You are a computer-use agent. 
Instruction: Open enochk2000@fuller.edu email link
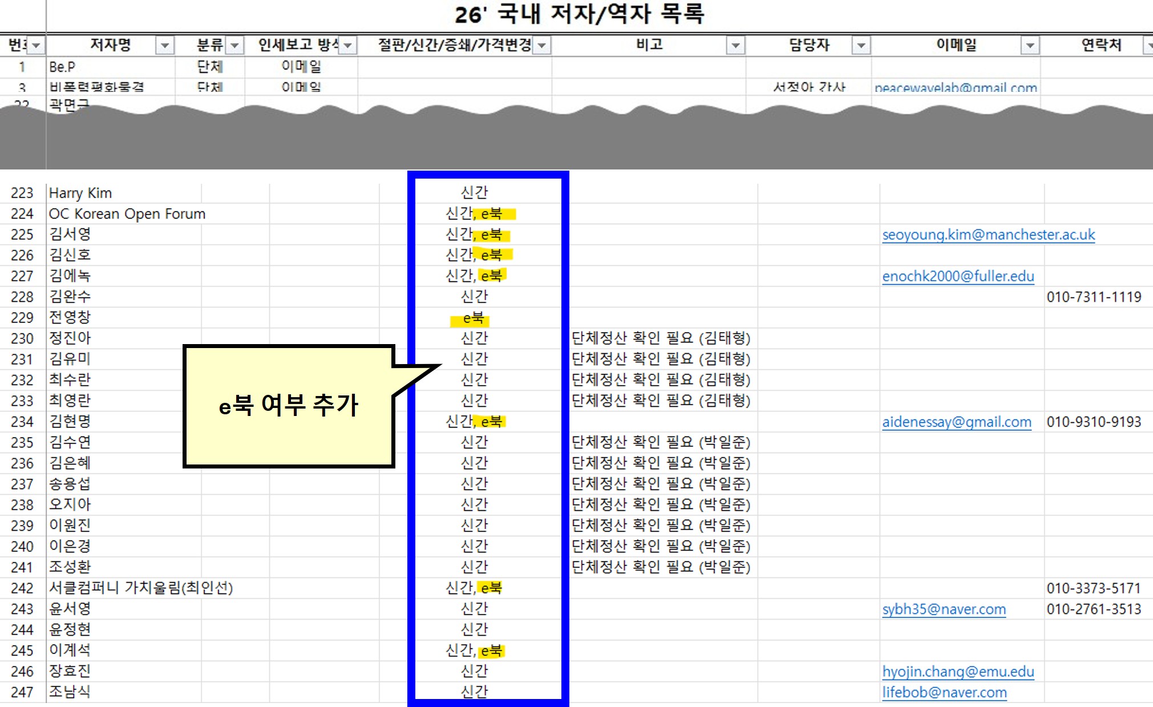(x=958, y=276)
